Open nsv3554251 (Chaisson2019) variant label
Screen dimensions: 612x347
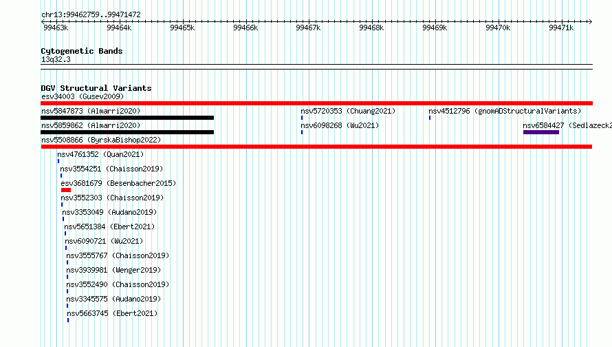coord(111,169)
